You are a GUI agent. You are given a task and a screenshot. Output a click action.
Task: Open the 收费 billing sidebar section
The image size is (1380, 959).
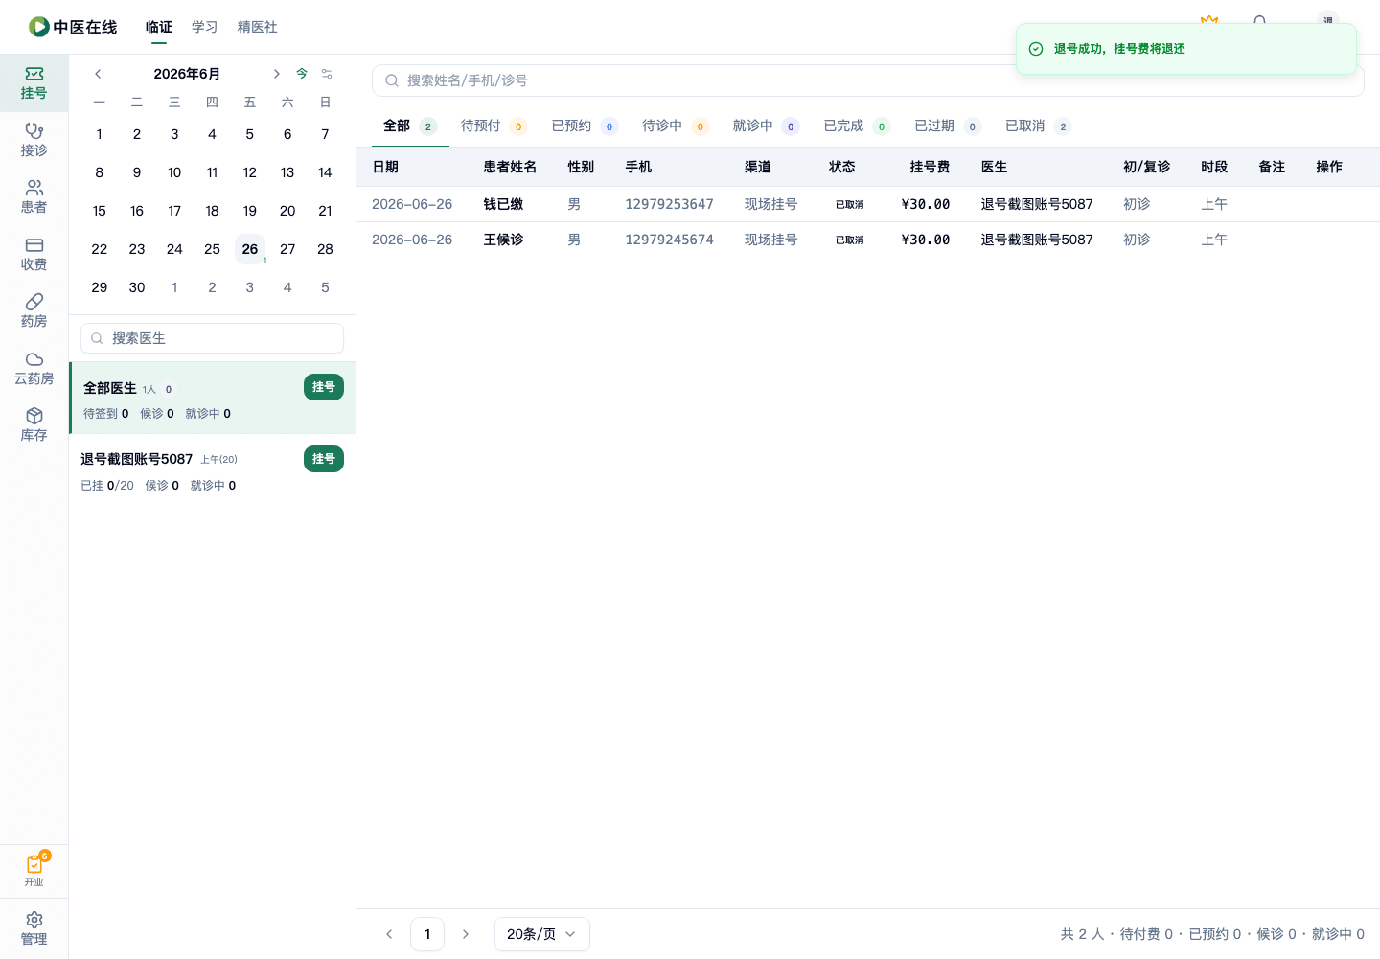(x=34, y=254)
